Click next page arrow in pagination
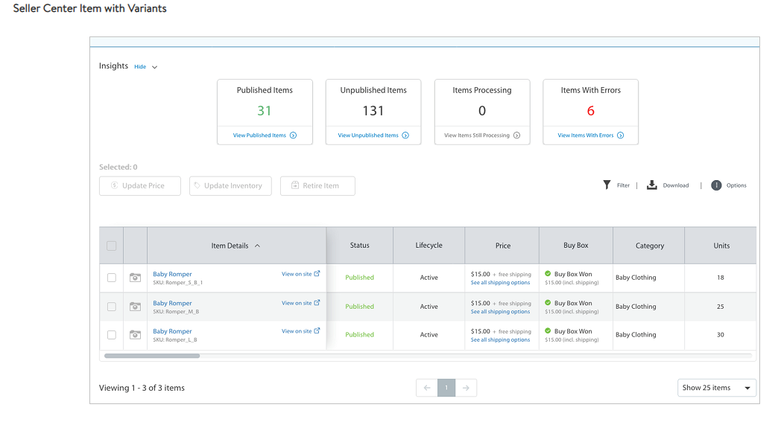Viewport: 778px width, 422px height. click(466, 388)
